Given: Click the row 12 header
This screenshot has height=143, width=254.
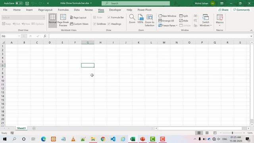Looking at the screenshot, I should click(3, 89).
